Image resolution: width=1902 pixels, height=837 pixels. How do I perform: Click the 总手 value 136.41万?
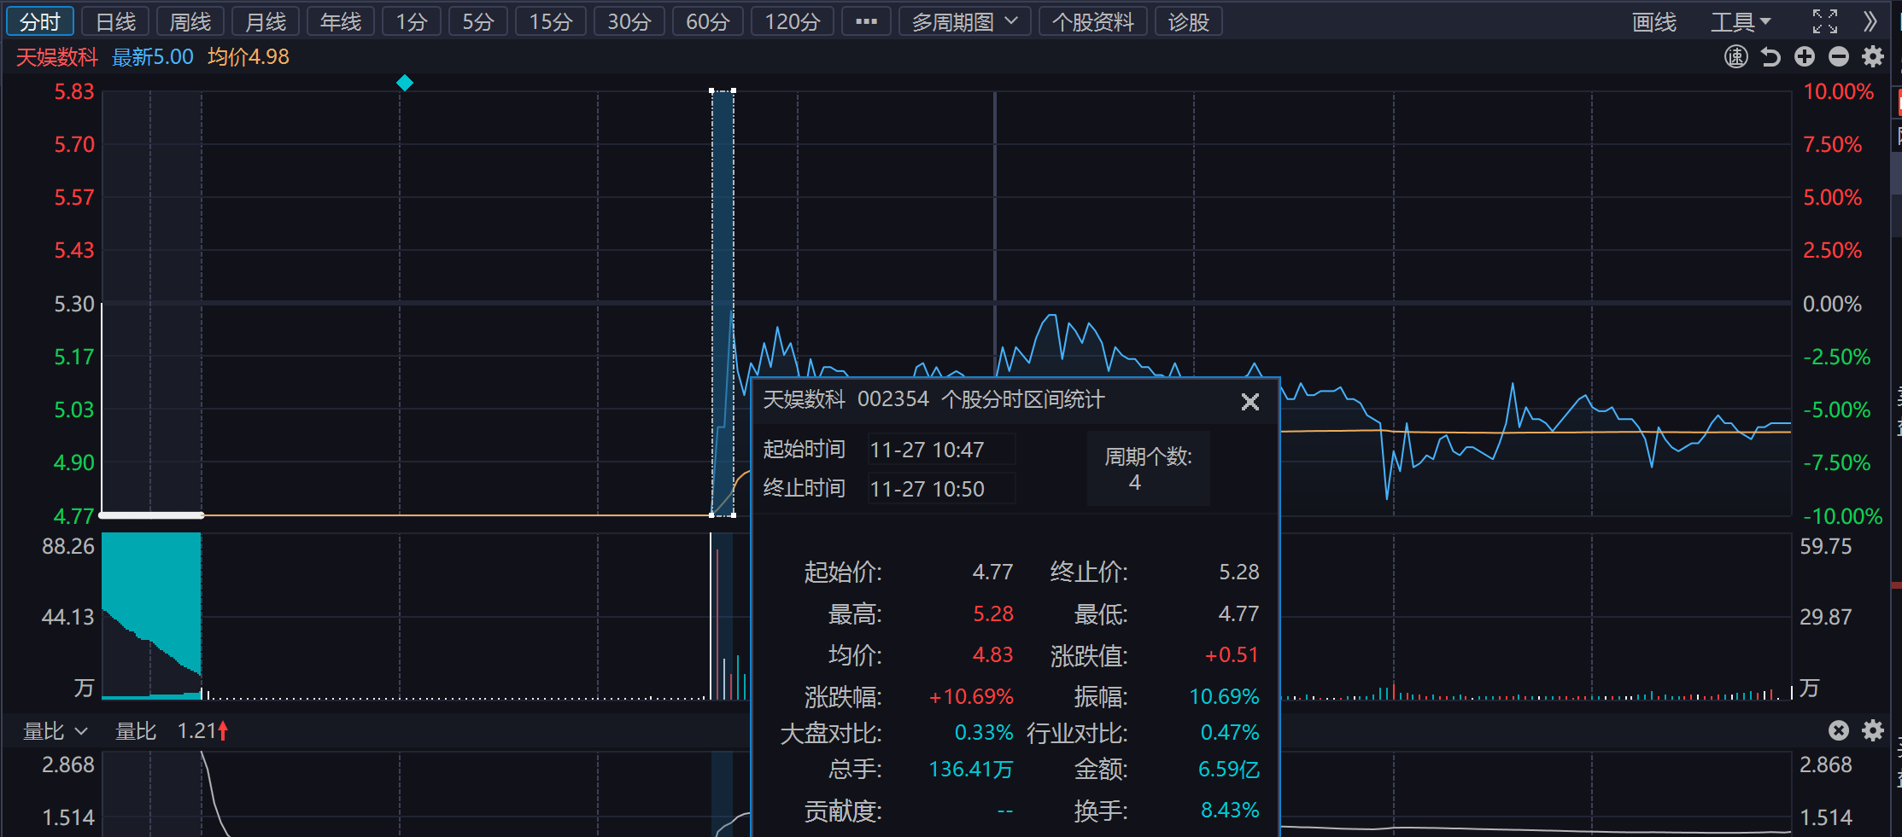pos(970,769)
